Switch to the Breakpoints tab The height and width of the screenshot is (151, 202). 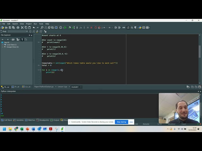(43, 120)
